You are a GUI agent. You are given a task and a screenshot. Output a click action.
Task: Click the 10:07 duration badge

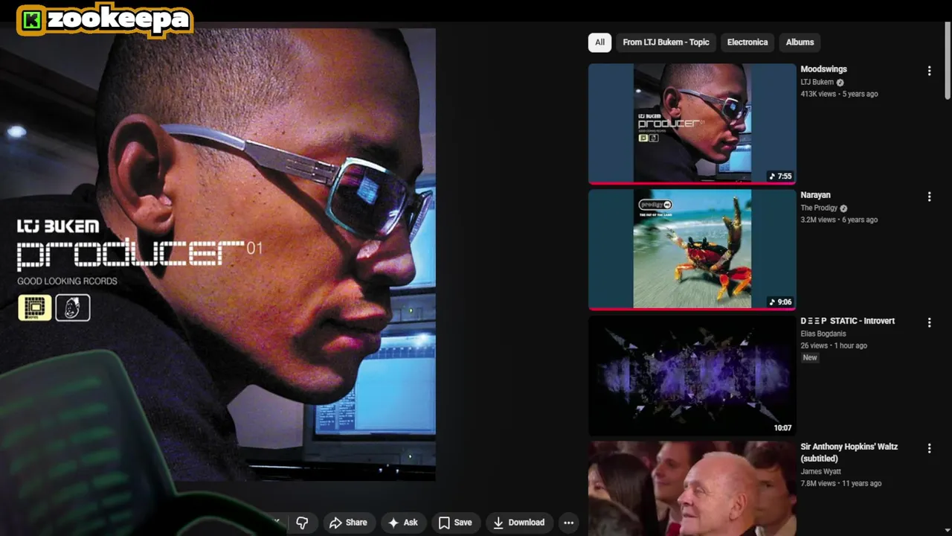click(x=782, y=428)
